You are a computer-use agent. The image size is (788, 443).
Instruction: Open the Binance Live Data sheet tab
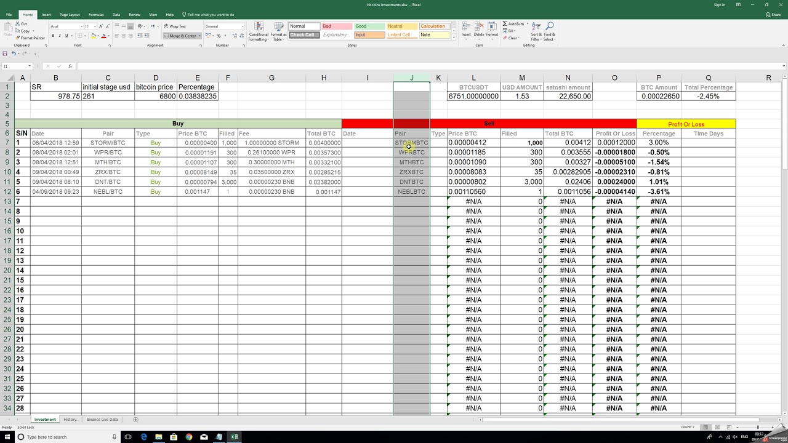tap(102, 420)
